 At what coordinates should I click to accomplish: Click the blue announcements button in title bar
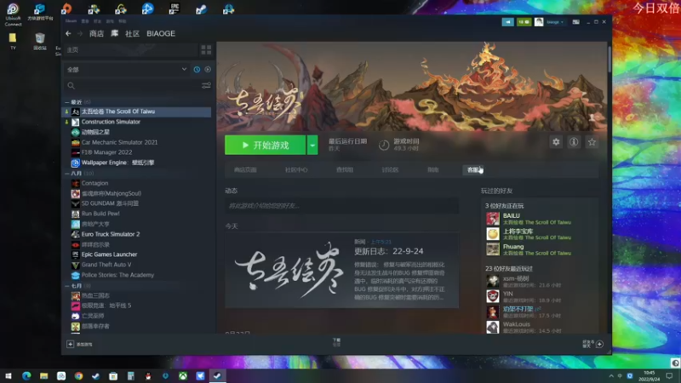[507, 22]
